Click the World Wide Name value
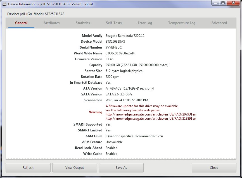 [120, 53]
